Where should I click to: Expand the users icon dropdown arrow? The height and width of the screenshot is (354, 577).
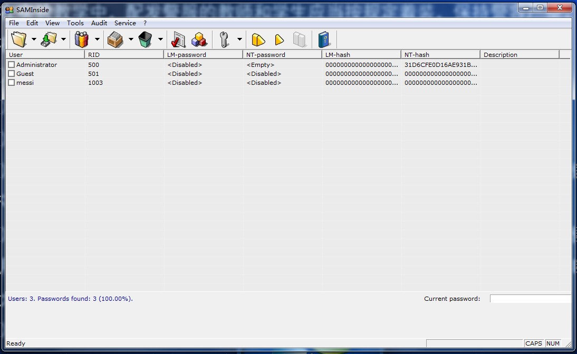point(97,40)
